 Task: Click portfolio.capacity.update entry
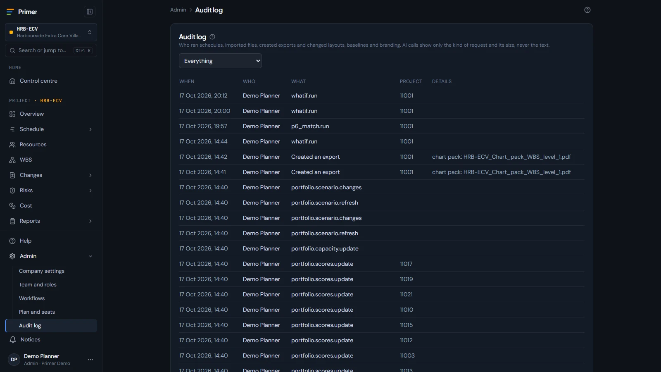point(325,249)
